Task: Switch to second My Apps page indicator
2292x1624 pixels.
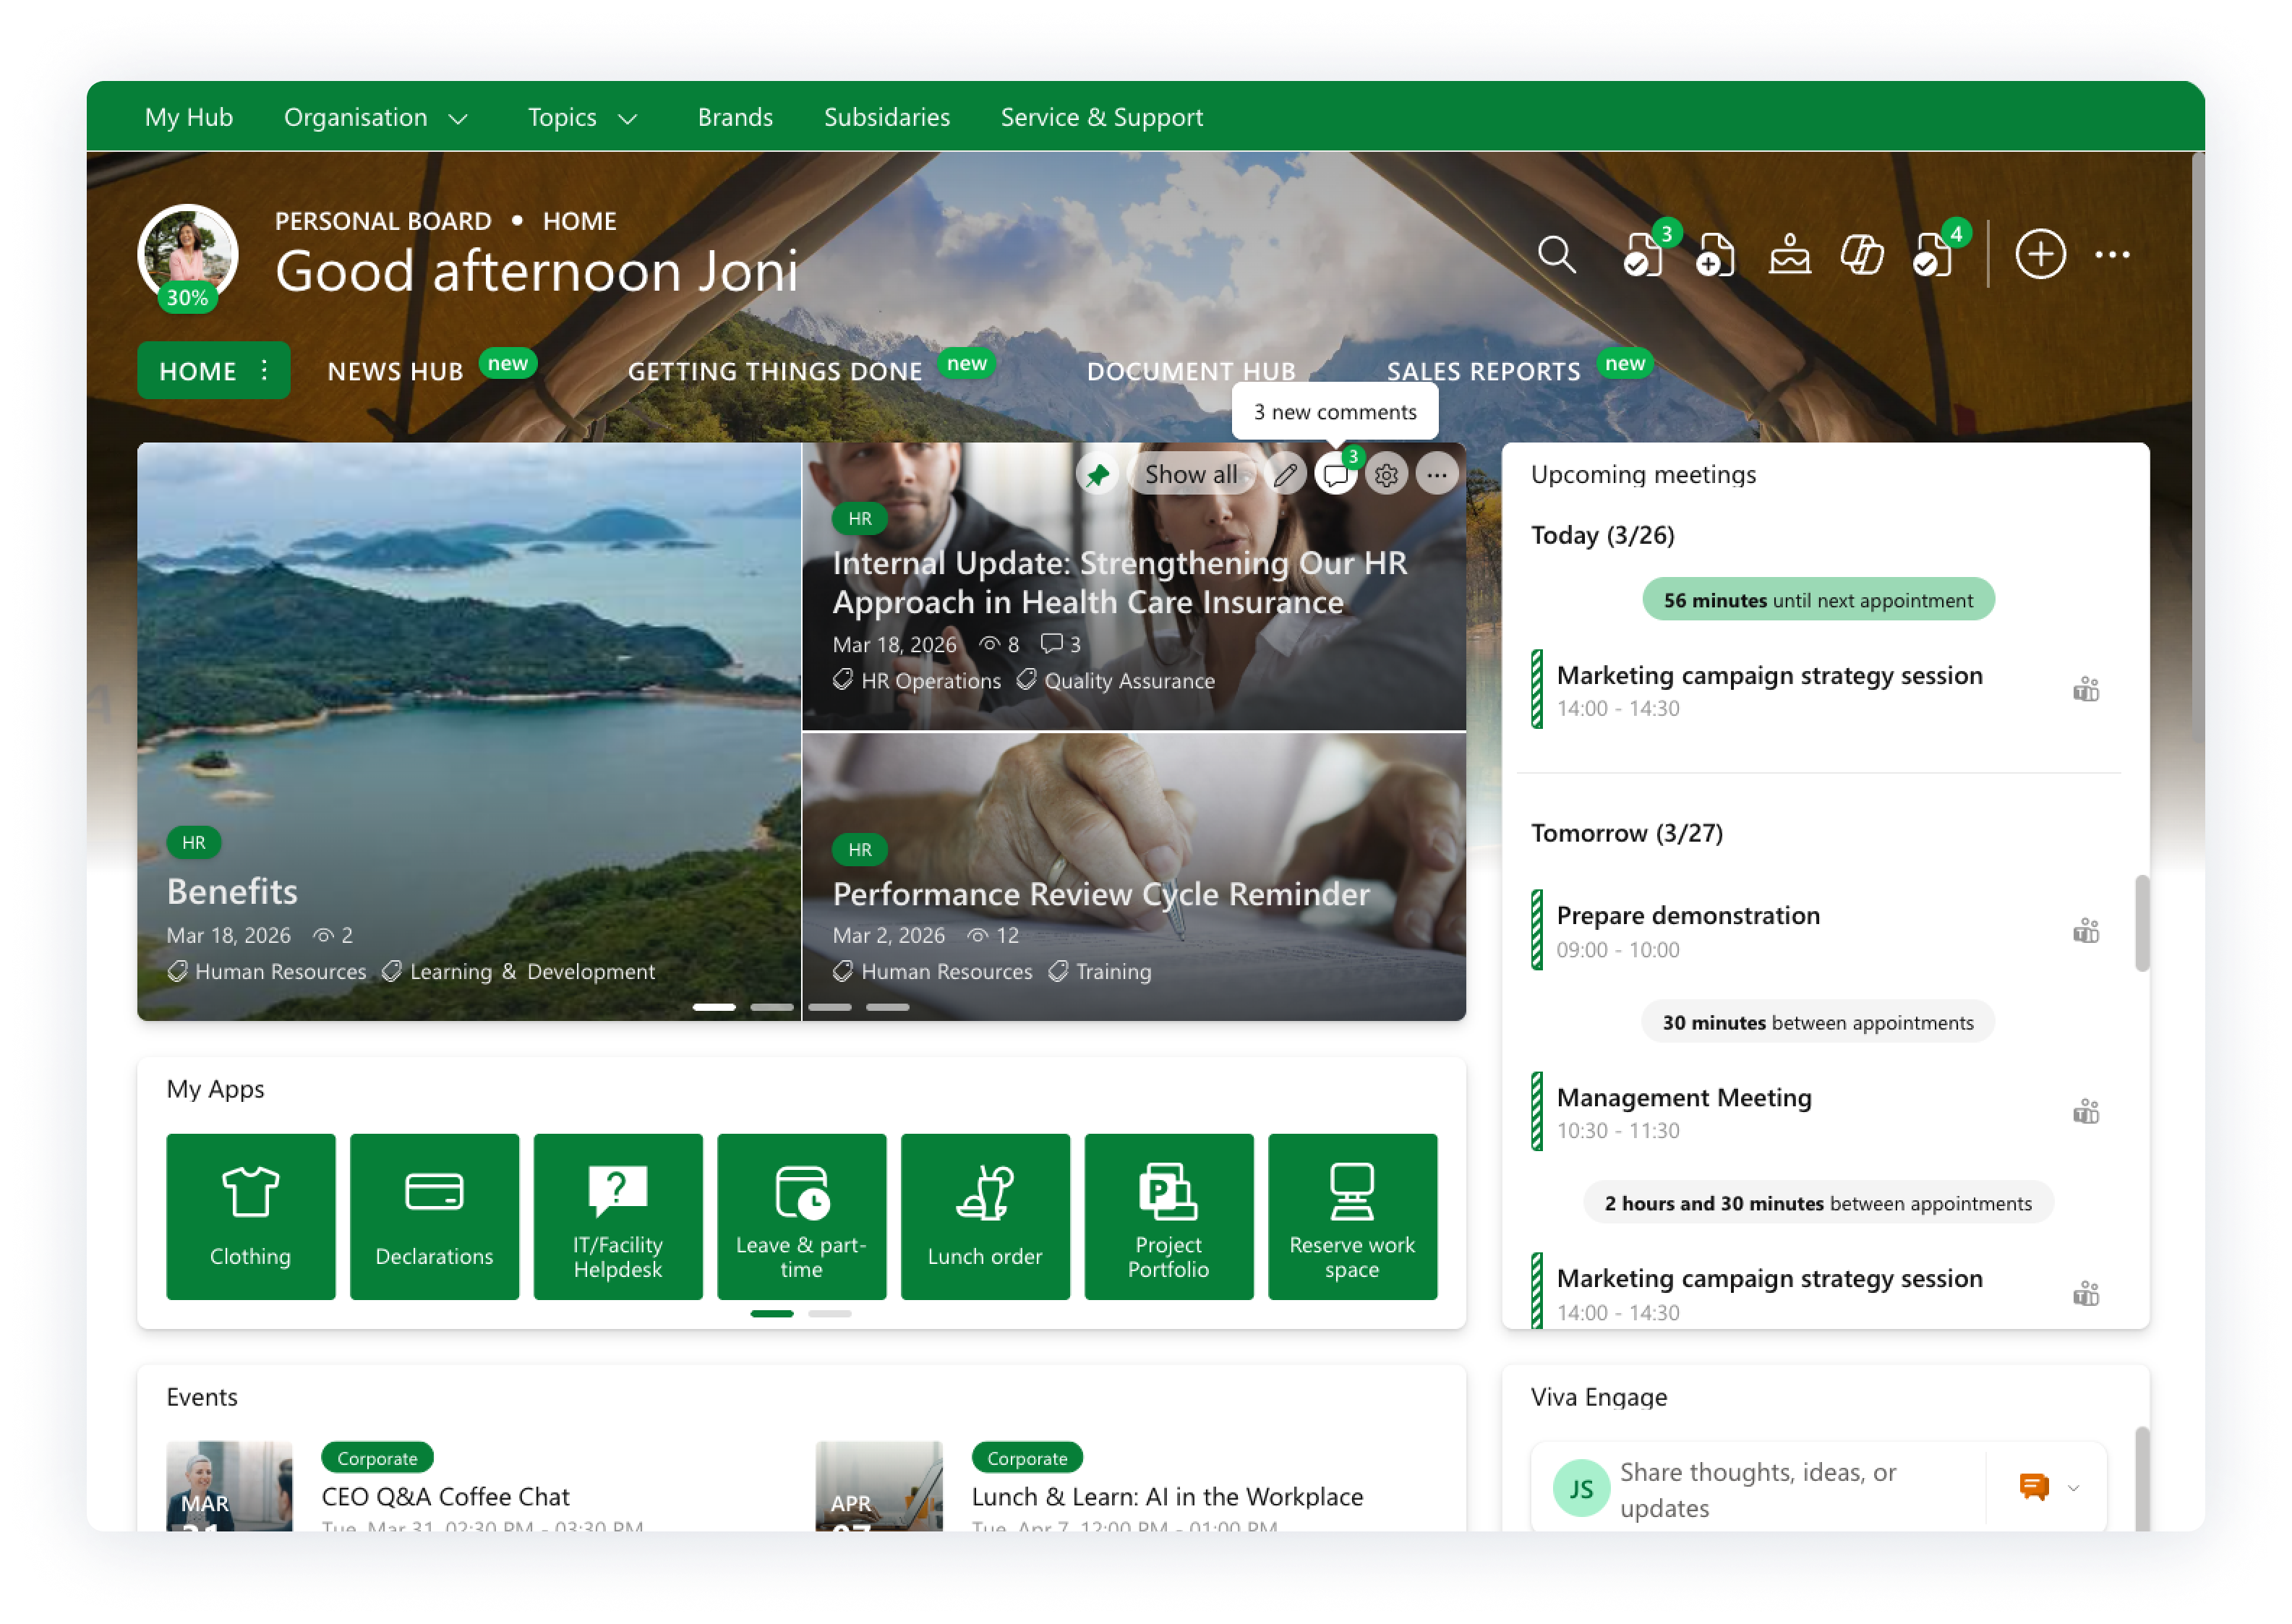Action: pos(829,1313)
